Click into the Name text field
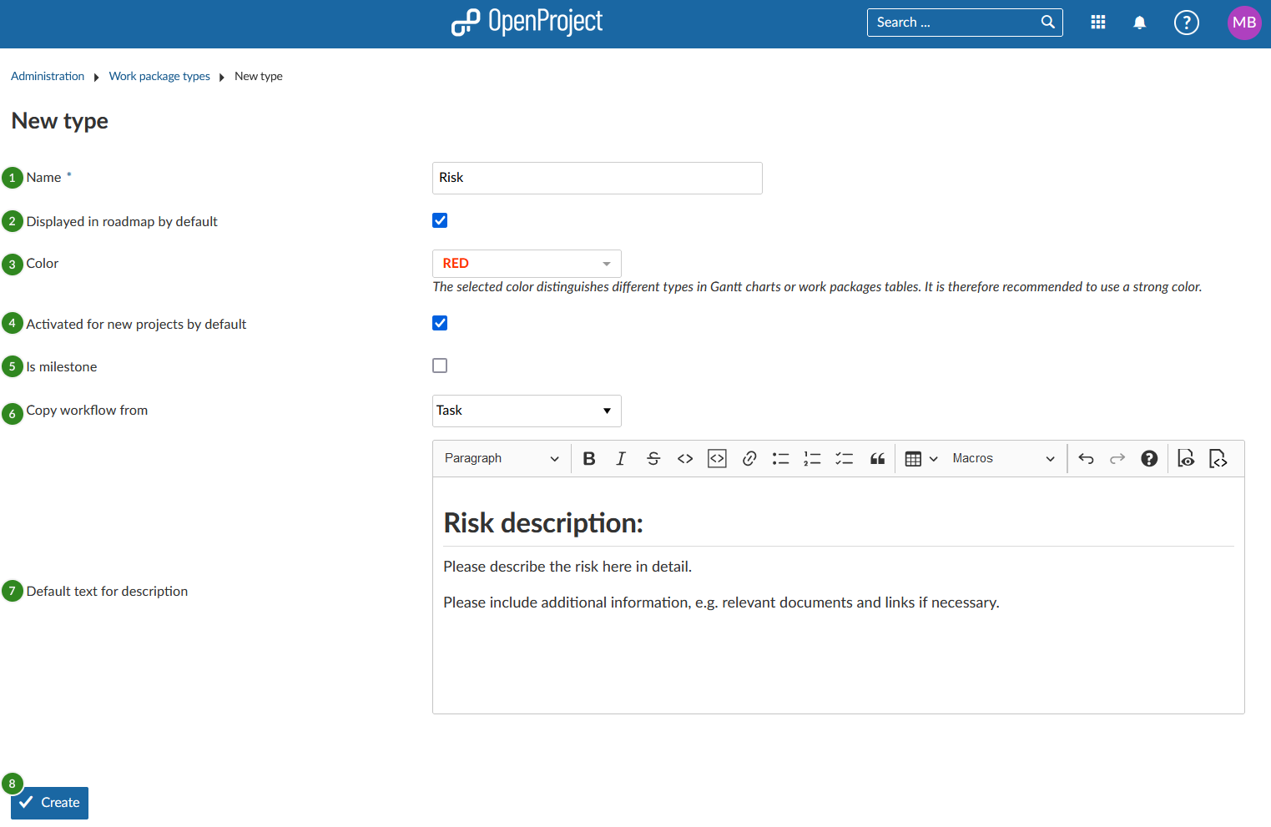 click(597, 178)
